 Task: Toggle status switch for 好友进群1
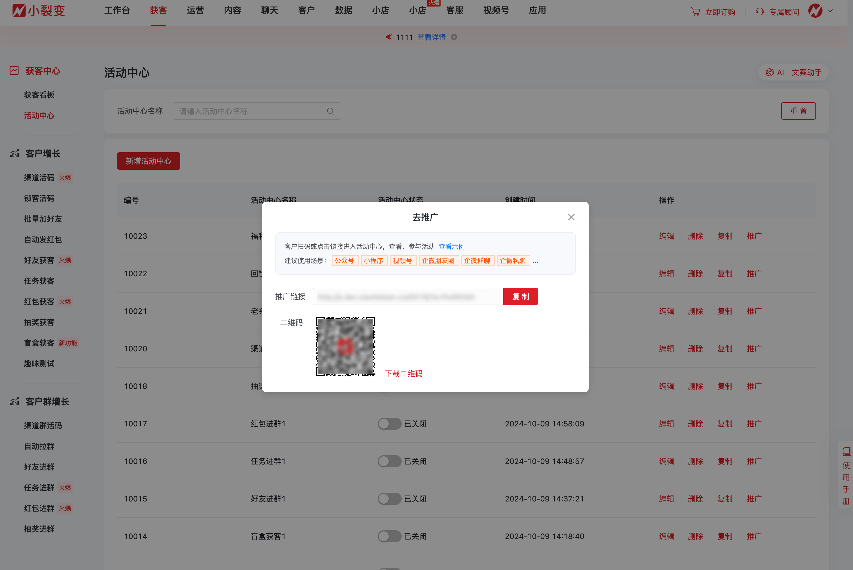point(389,498)
